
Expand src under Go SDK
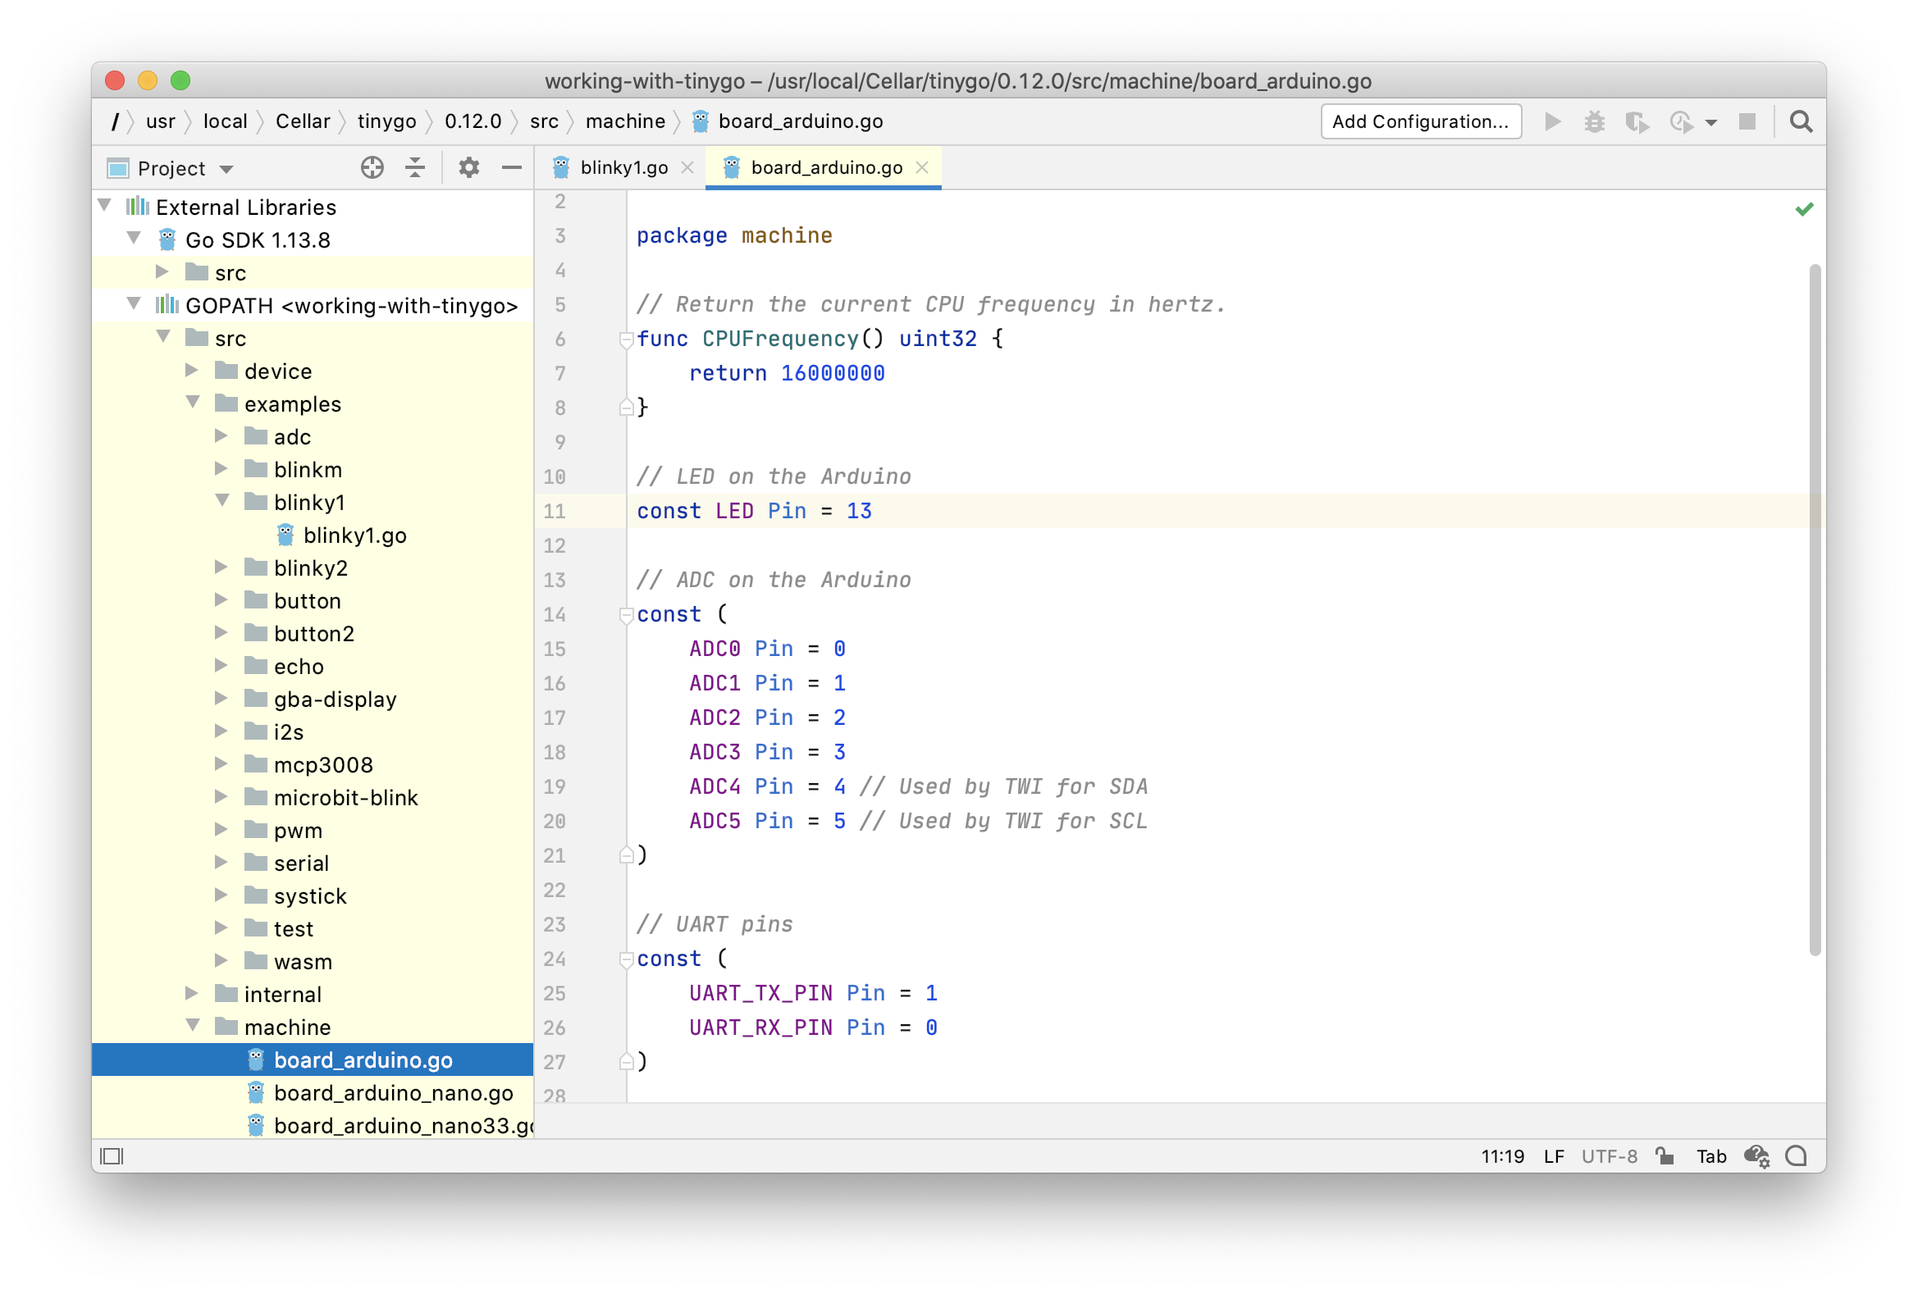162,271
